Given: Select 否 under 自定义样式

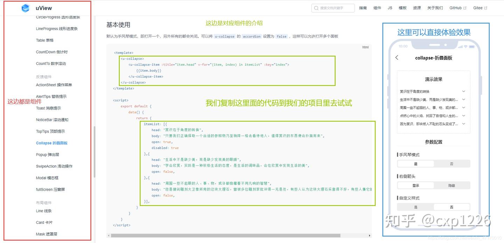Looking at the screenshot, I should 451,207.
